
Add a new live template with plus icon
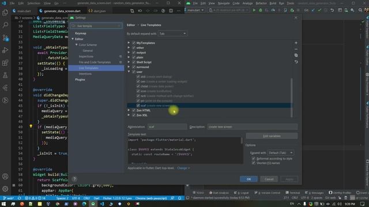(x=296, y=43)
